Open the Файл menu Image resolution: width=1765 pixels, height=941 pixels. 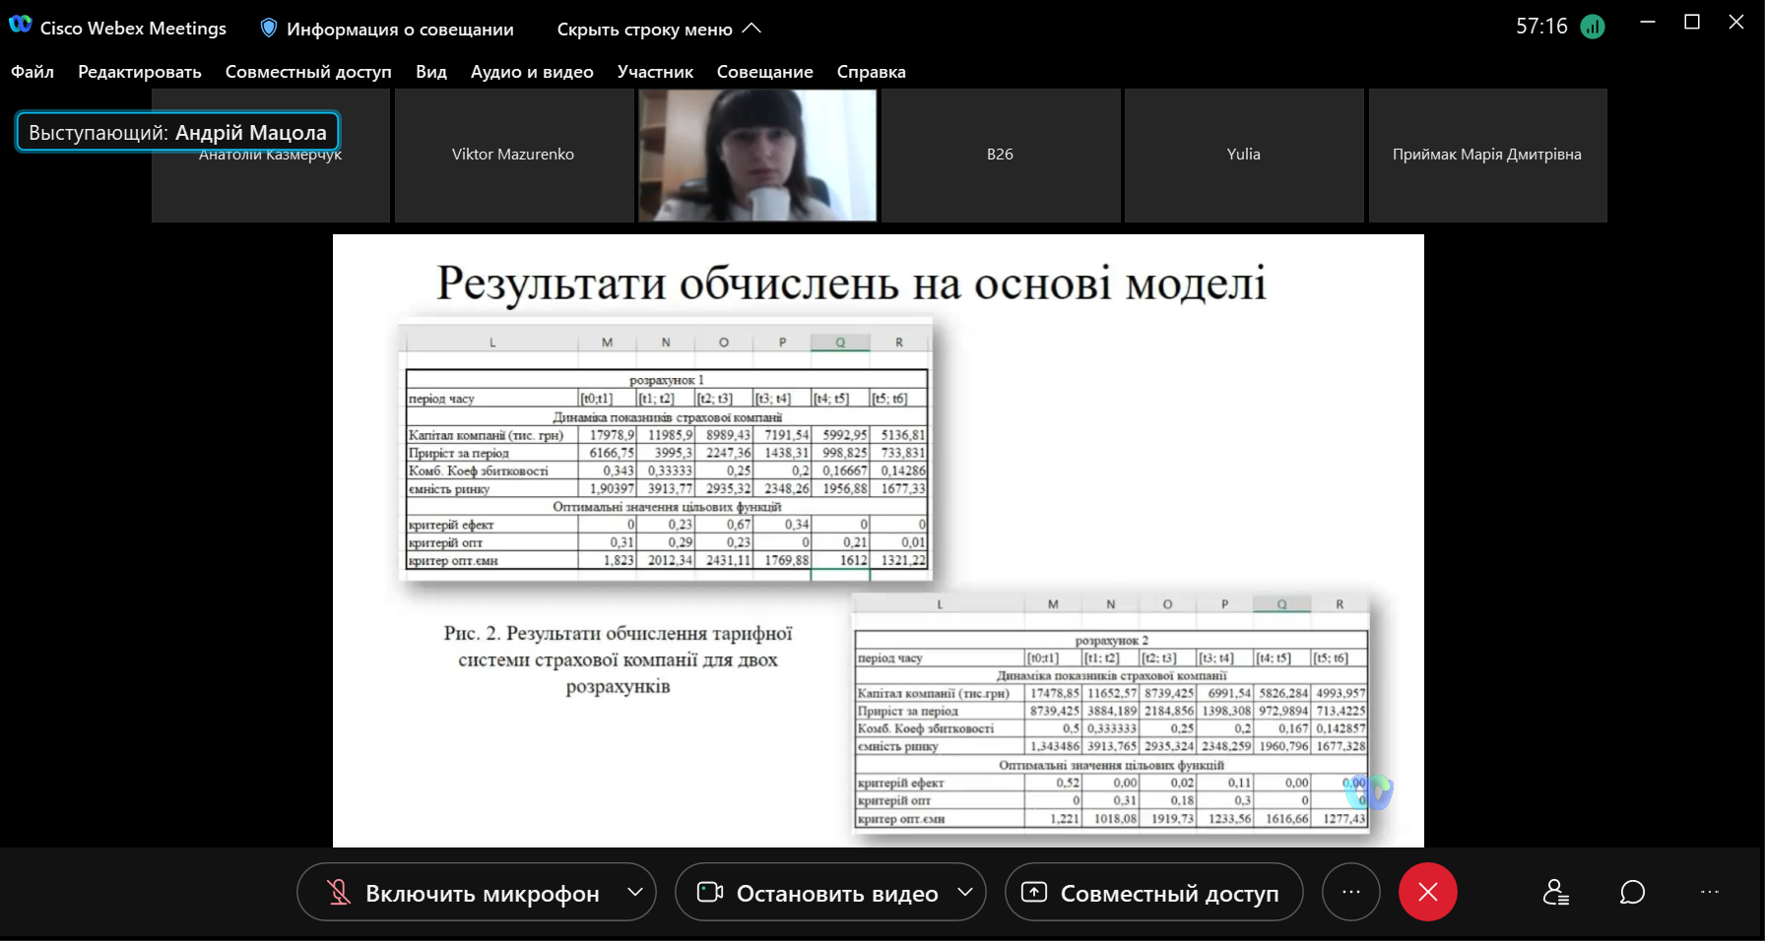[x=33, y=72]
